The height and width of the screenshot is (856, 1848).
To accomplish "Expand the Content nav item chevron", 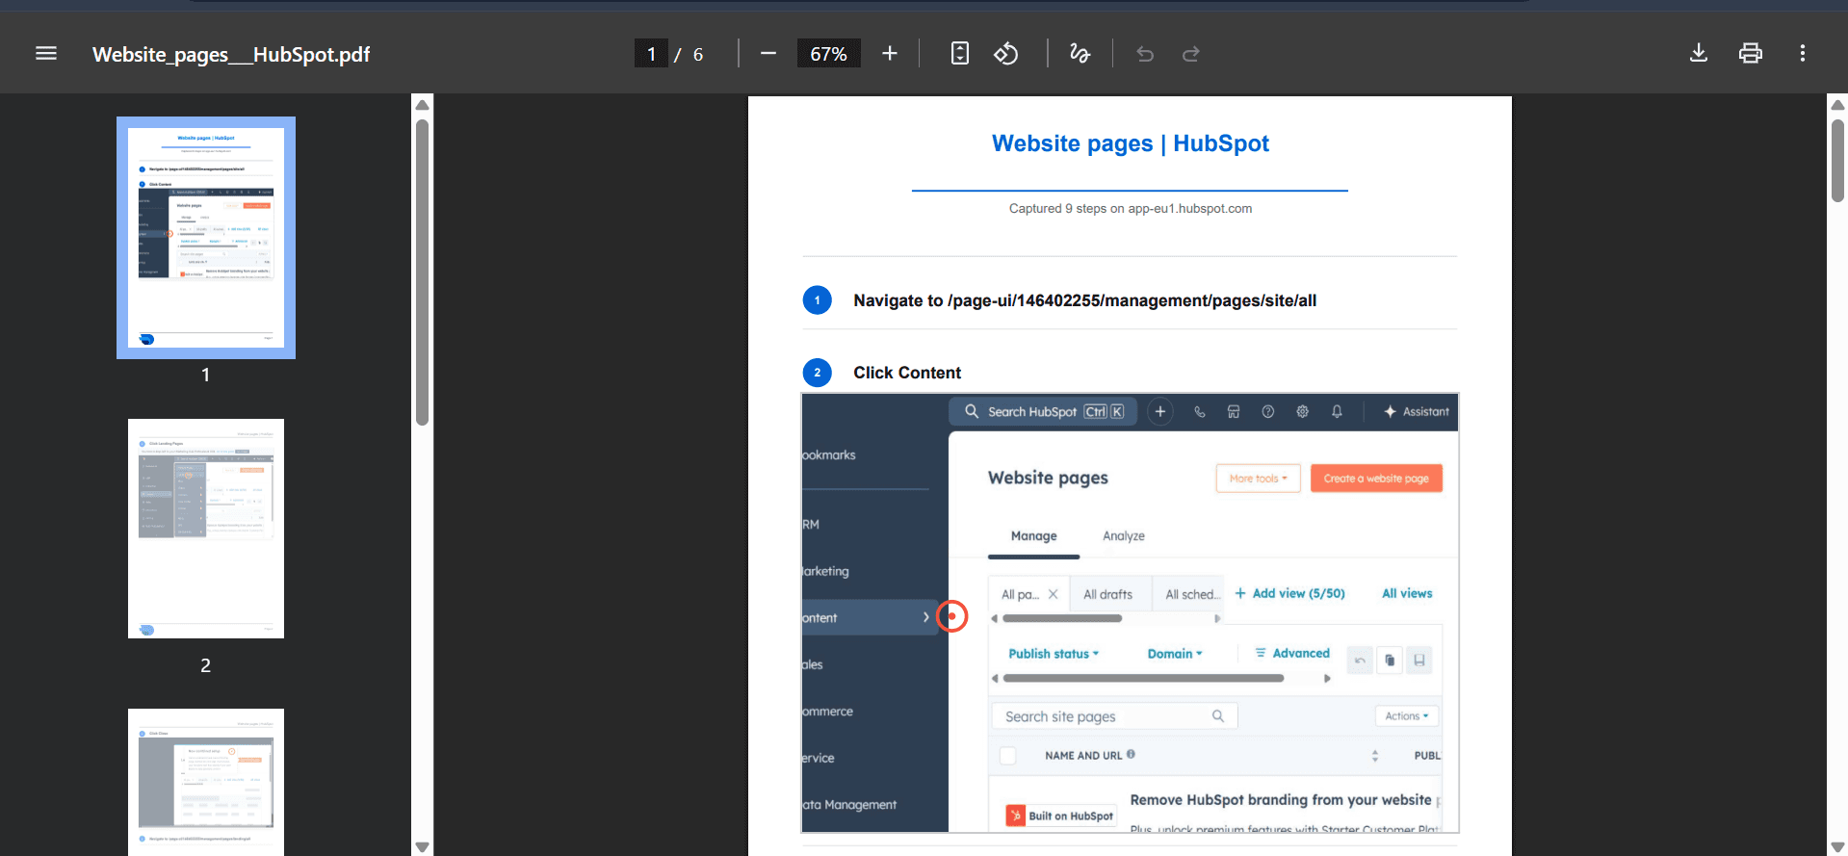I will [x=926, y=617].
